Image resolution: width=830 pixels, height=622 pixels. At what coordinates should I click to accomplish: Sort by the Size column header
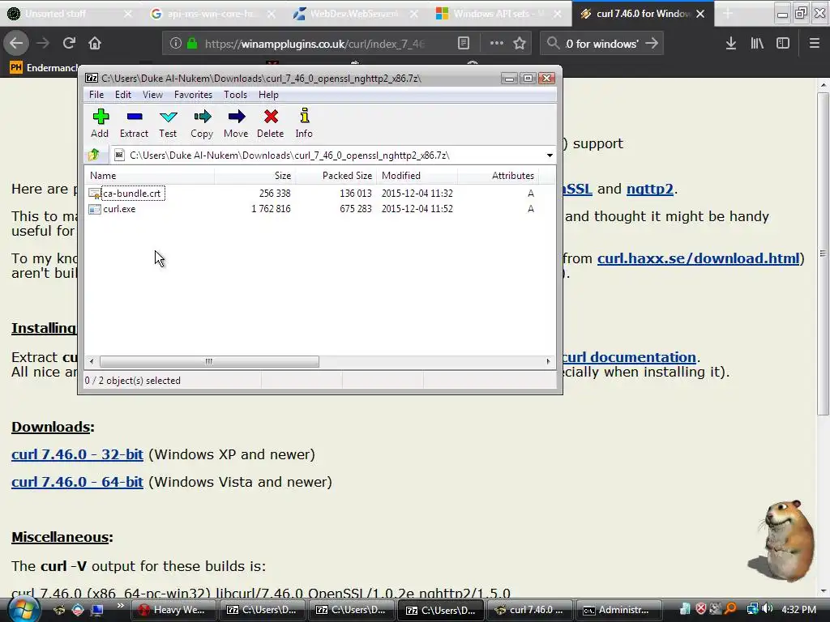[x=255, y=176]
